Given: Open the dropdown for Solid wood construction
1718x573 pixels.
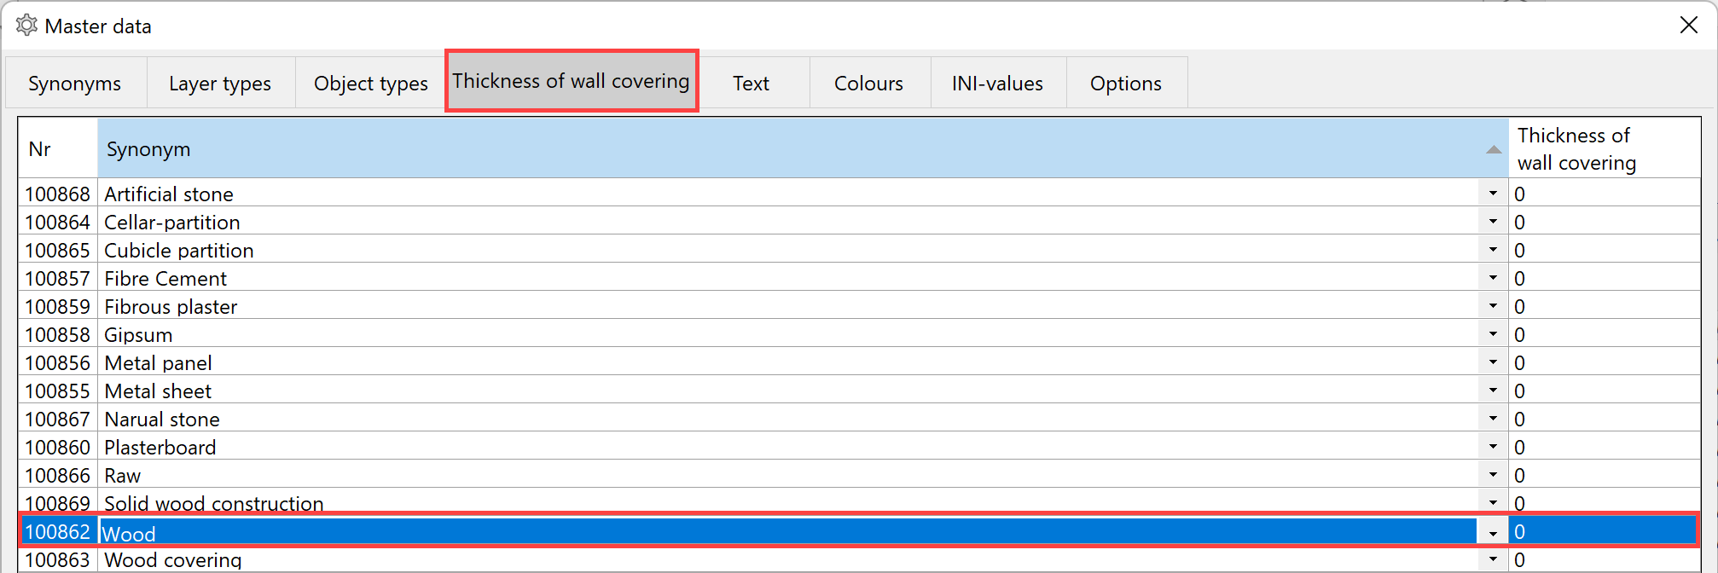Looking at the screenshot, I should point(1493,502).
